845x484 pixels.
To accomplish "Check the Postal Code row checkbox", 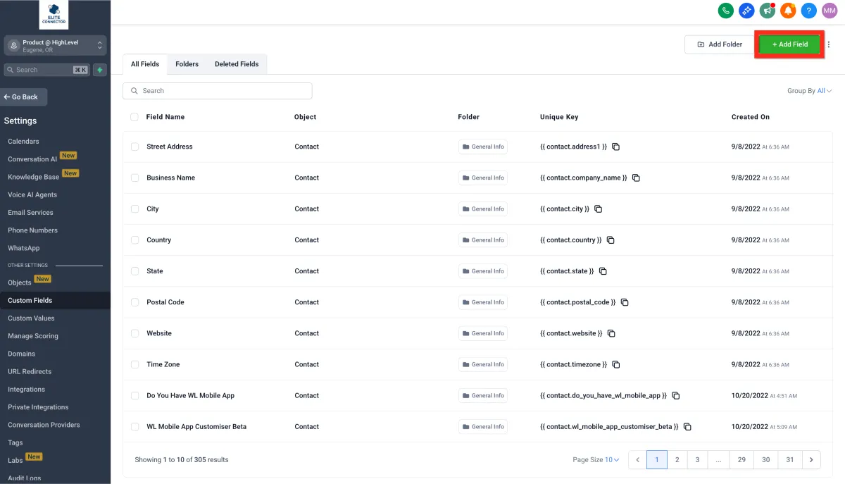I will tap(134, 302).
